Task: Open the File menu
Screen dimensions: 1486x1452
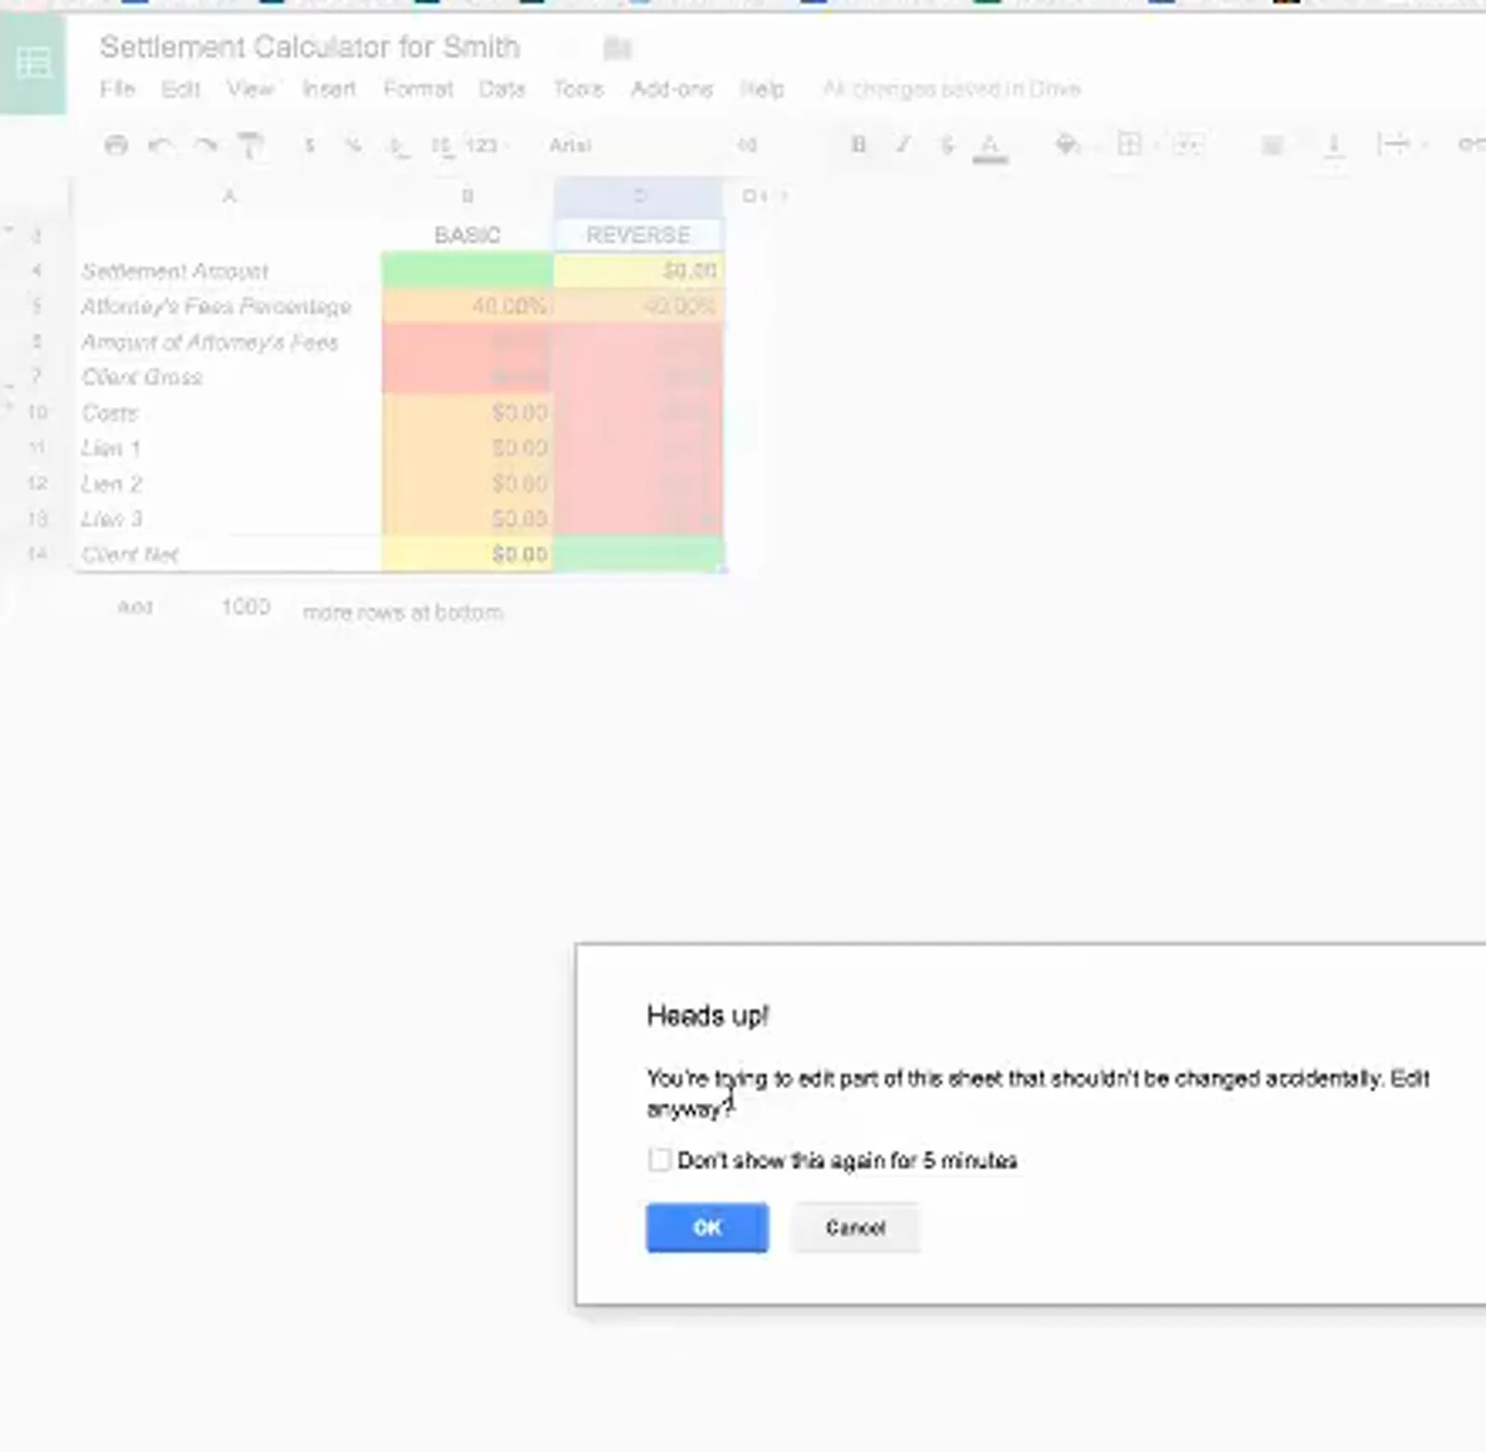Action: [118, 88]
